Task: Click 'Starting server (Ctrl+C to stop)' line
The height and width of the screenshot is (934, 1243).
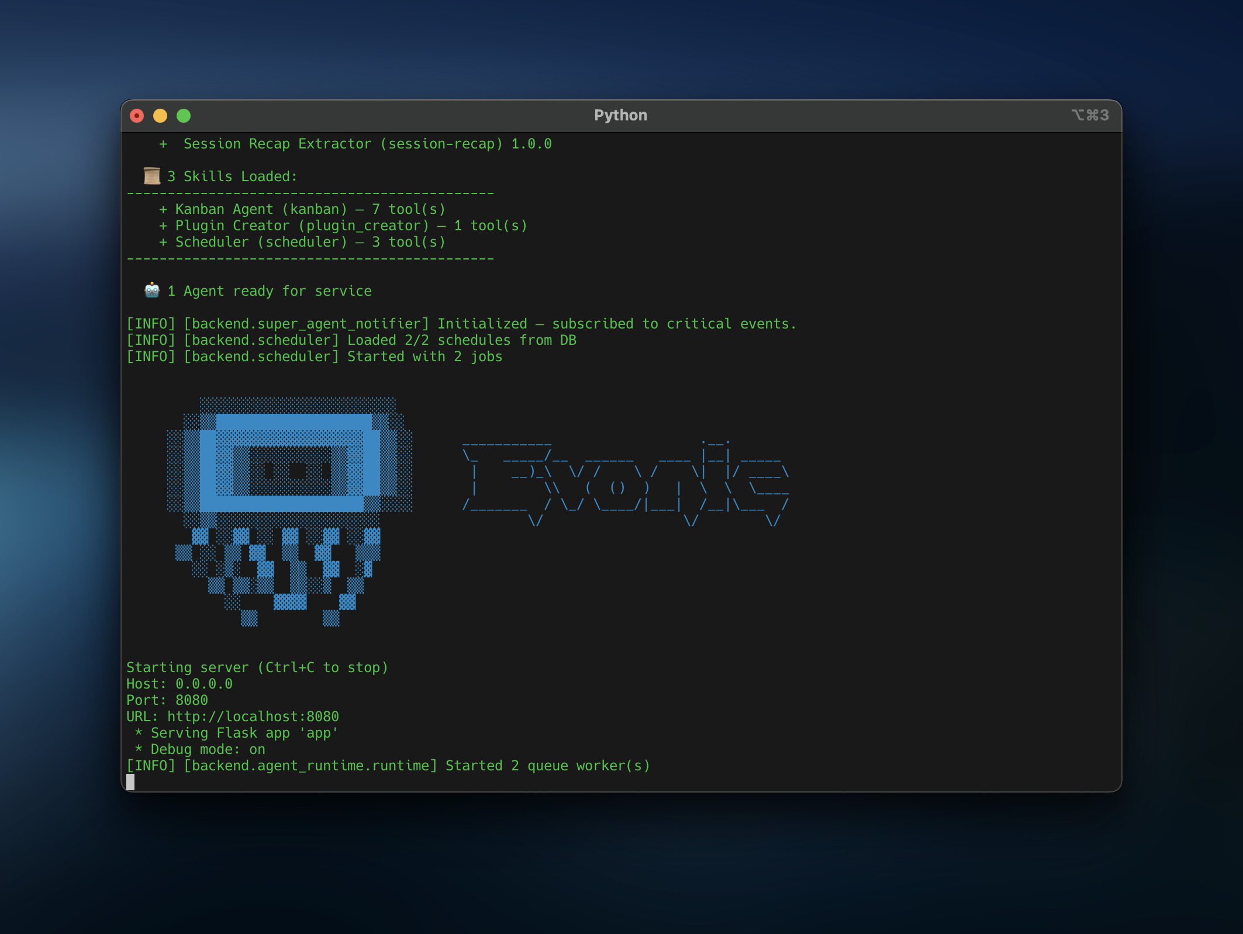Action: click(257, 667)
